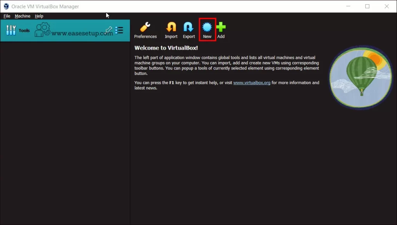
Task: Click the VirtualBox title bar logo
Action: coord(6,6)
